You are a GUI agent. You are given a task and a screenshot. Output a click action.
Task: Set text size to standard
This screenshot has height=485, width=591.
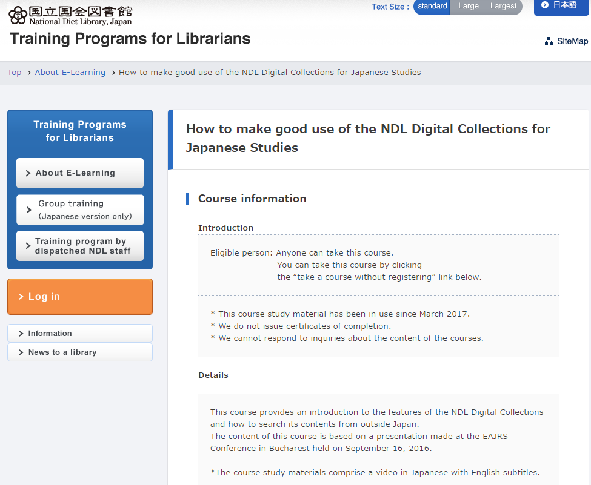[432, 7]
